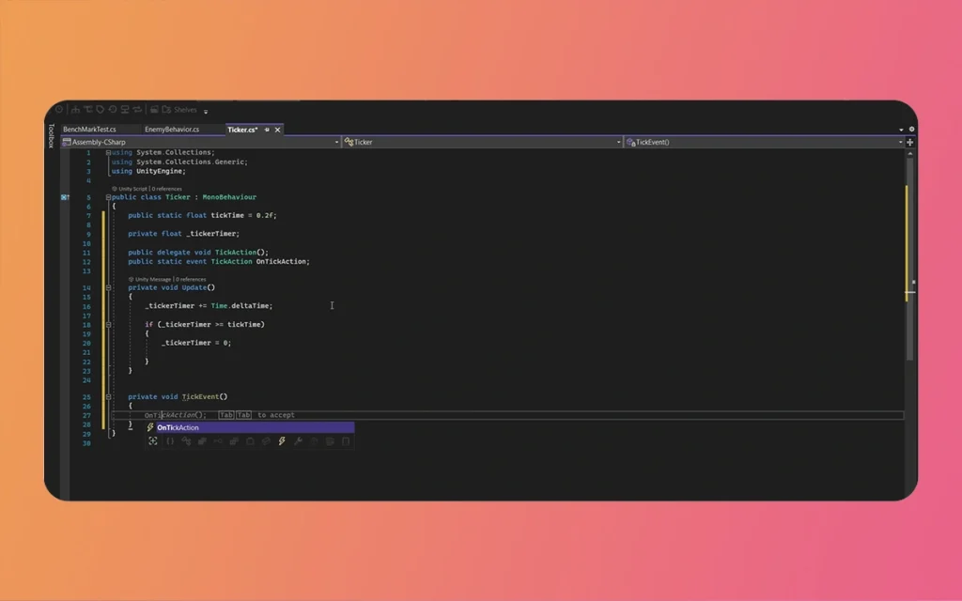Click the event lightning icon beside OnTickAction suggestion
The width and height of the screenshot is (962, 601).
[x=149, y=427]
